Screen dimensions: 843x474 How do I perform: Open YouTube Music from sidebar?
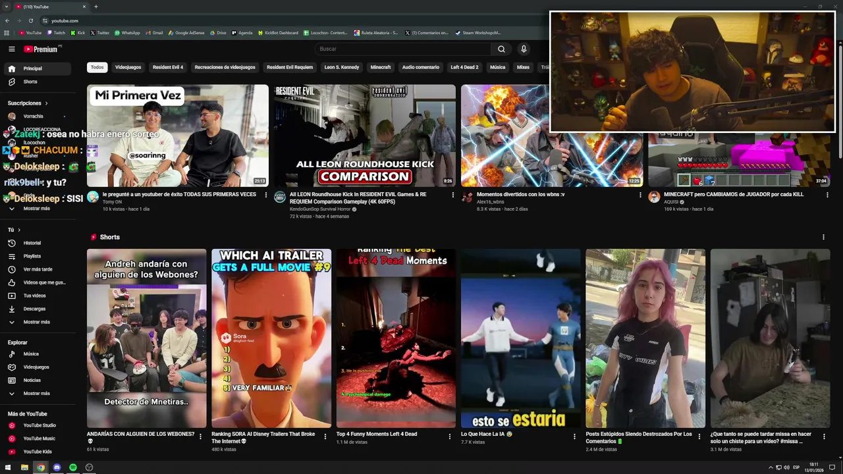(x=40, y=438)
